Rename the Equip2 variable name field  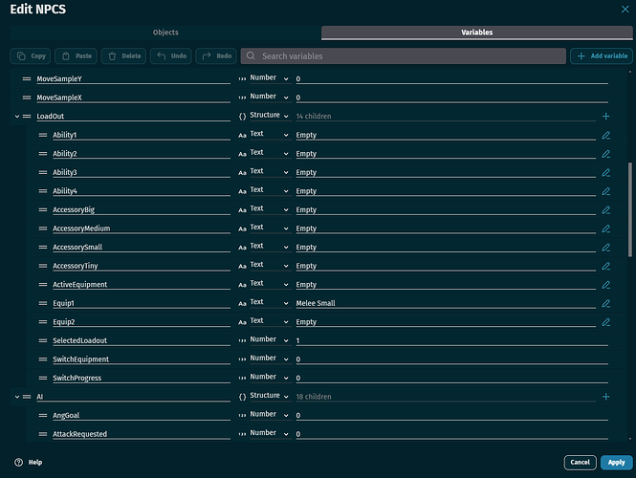pos(142,322)
